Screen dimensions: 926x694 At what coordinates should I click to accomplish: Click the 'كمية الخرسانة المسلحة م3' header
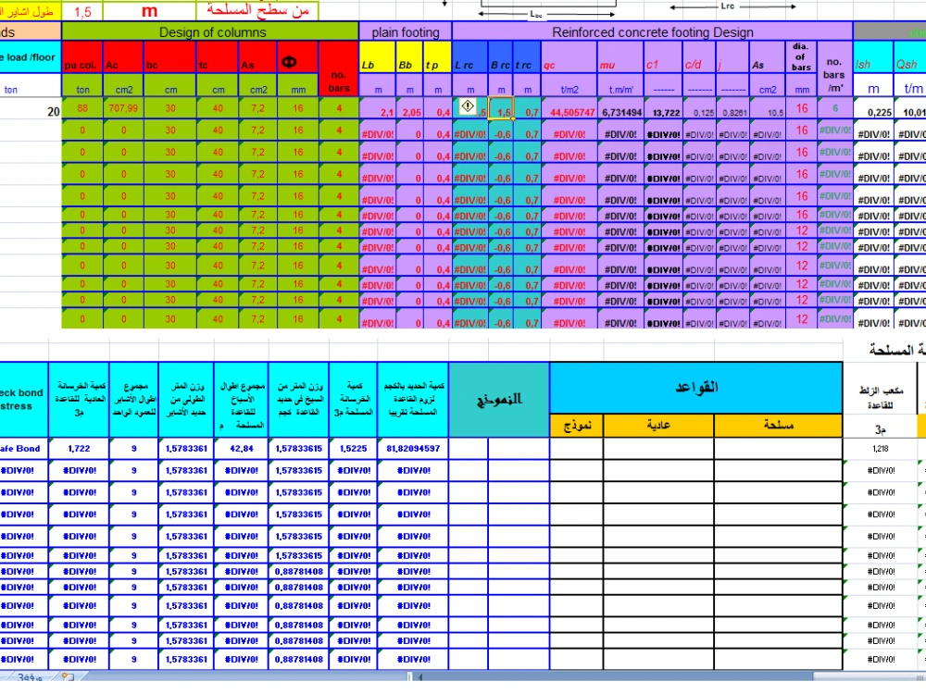pyautogui.click(x=353, y=400)
